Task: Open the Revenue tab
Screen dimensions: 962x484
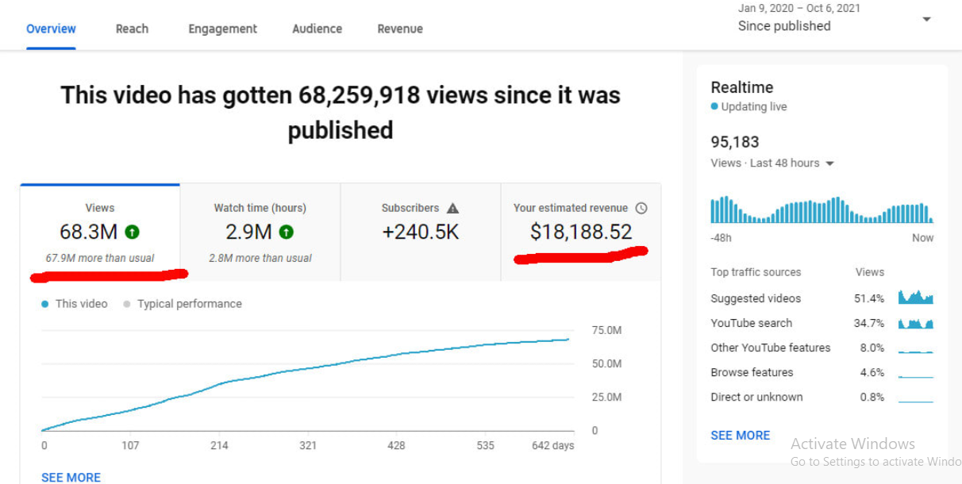Action: [400, 29]
